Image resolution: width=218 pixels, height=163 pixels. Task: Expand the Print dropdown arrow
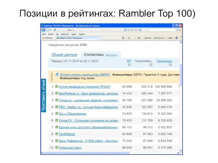(x=142, y=38)
